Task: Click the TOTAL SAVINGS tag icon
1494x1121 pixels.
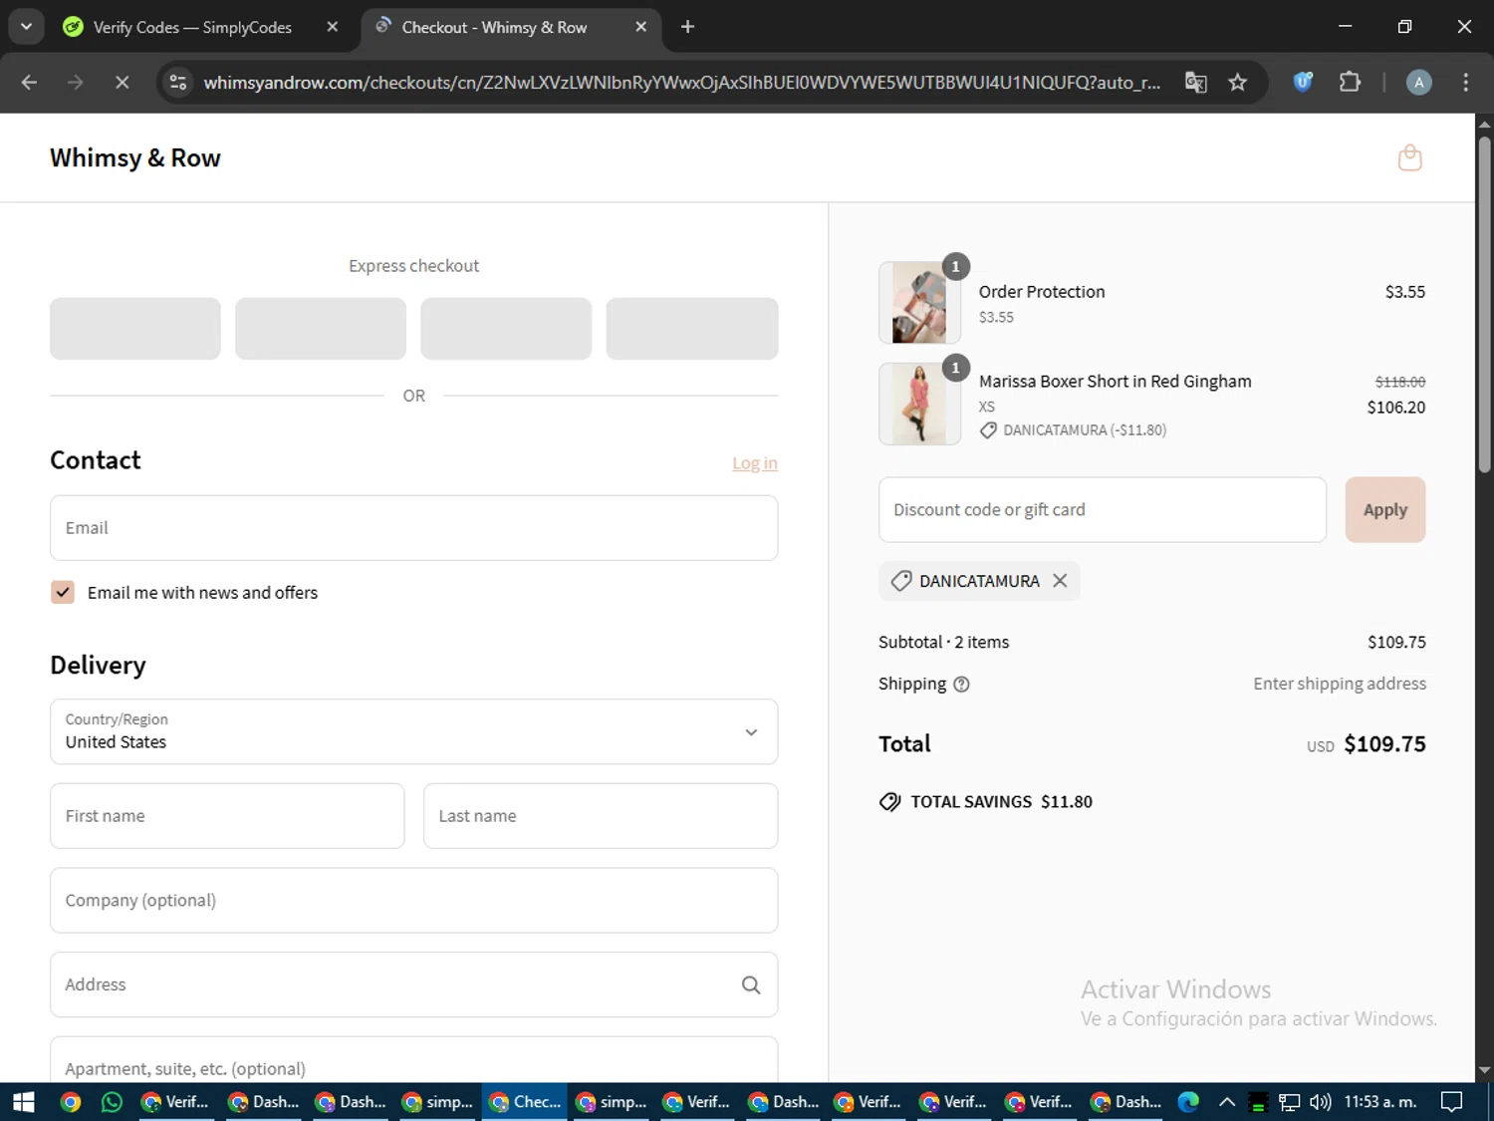Action: (889, 802)
